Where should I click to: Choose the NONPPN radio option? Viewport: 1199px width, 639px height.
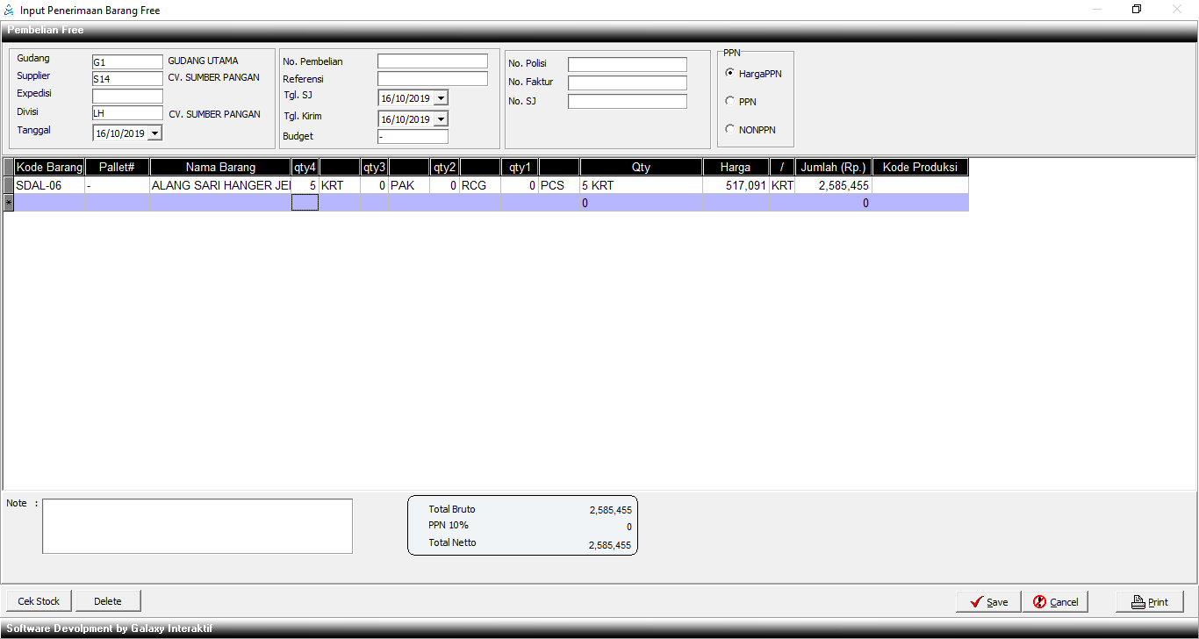coord(729,130)
